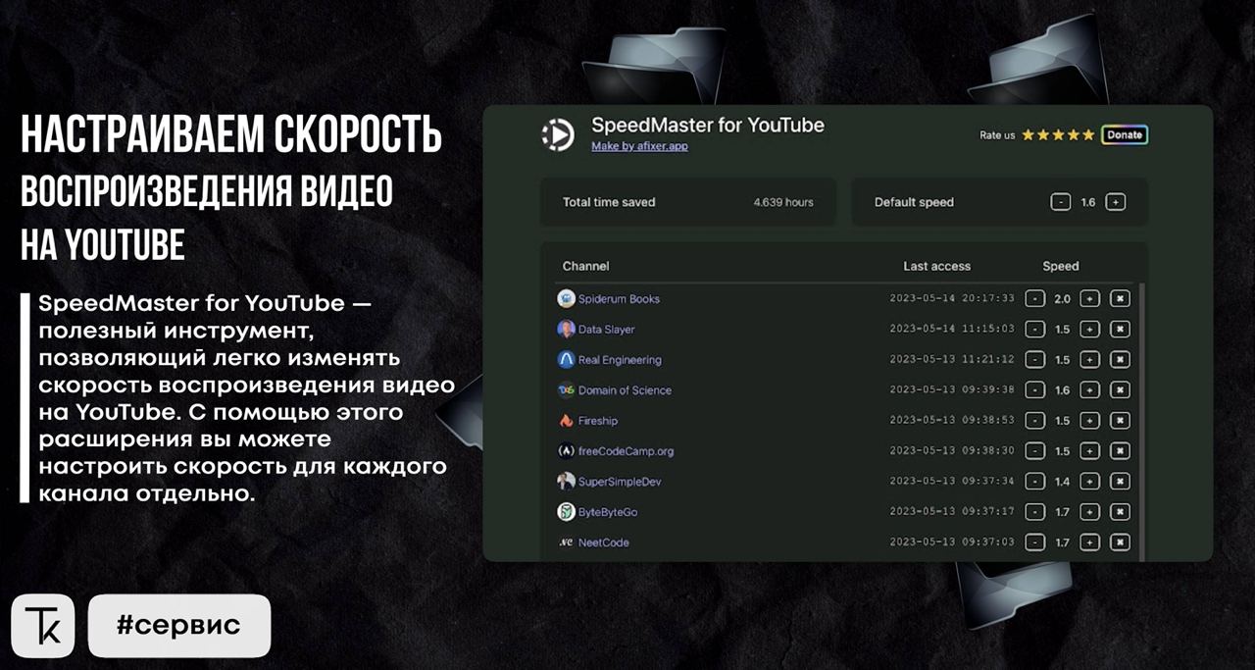Remove Data Slayer with its X icon
This screenshot has height=670, width=1255.
coord(1120,329)
